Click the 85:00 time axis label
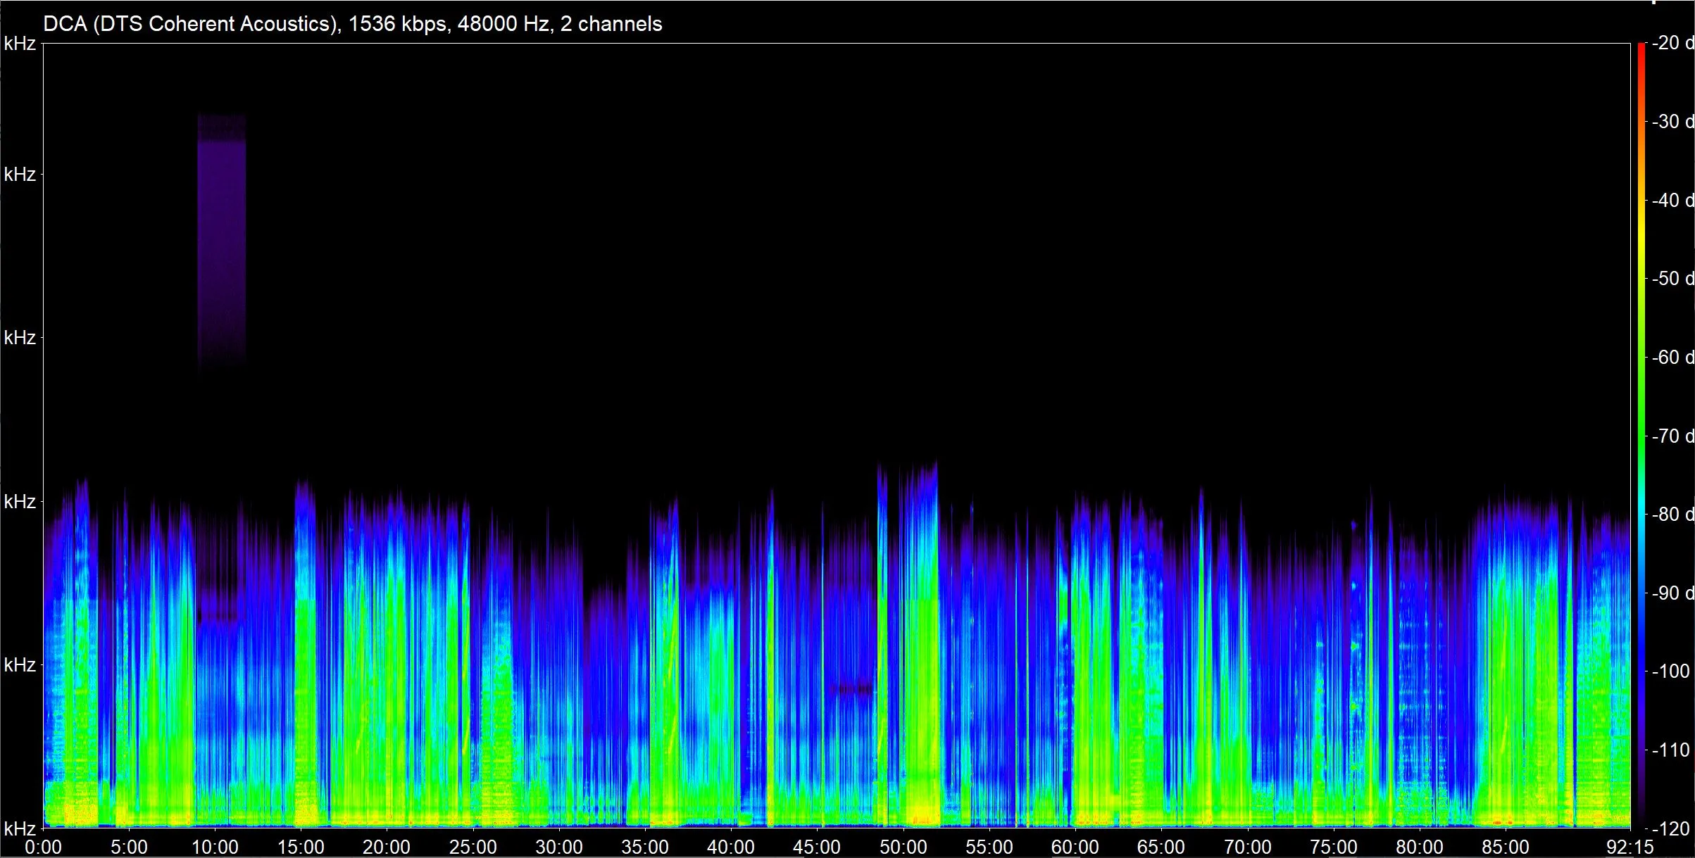This screenshot has height=858, width=1695. pos(1505,847)
